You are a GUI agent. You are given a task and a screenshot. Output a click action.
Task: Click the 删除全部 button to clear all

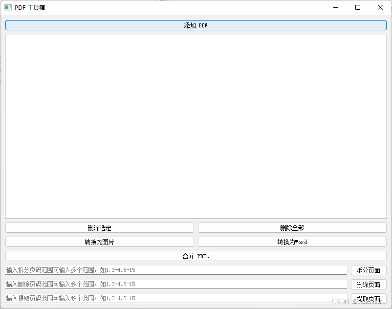[291, 227]
